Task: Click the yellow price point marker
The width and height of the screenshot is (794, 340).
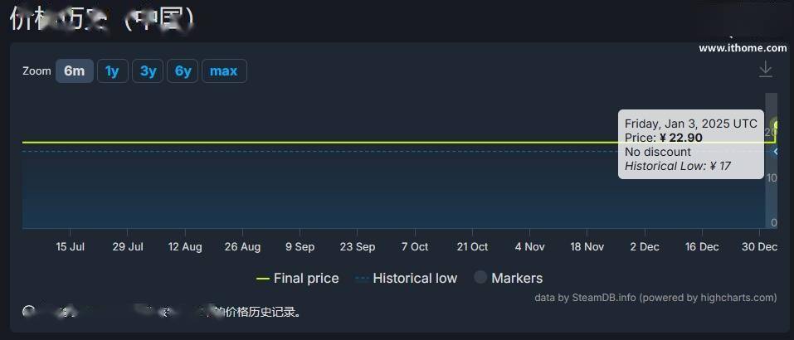Action: pyautogui.click(x=775, y=124)
